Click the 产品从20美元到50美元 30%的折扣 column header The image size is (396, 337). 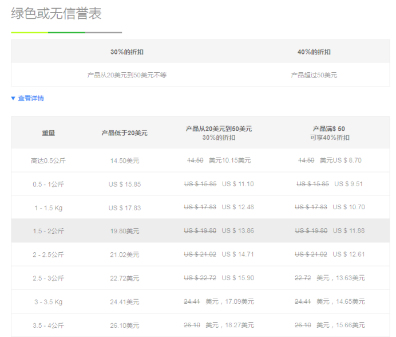click(x=219, y=133)
